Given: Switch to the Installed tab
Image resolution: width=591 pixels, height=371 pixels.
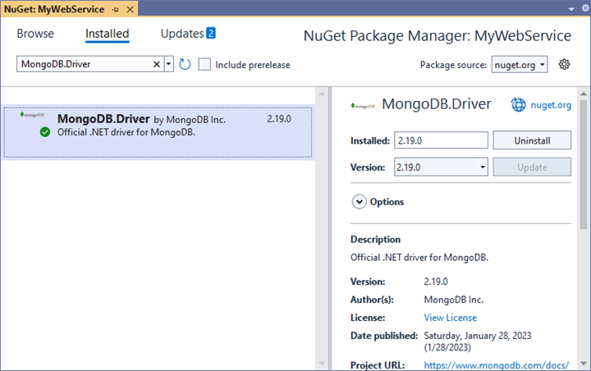Looking at the screenshot, I should point(107,34).
